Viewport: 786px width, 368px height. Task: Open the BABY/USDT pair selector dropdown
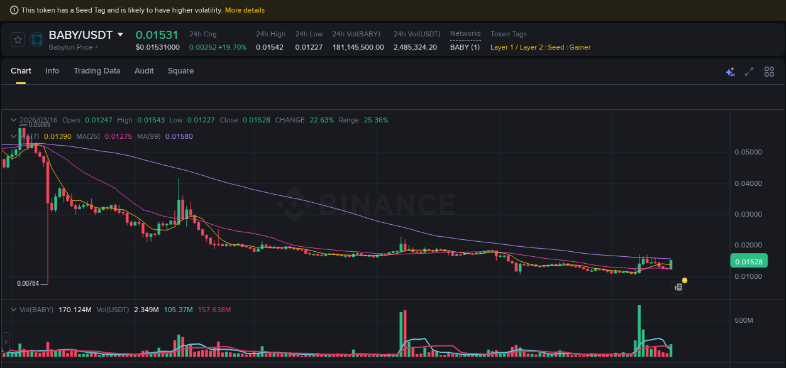click(119, 35)
